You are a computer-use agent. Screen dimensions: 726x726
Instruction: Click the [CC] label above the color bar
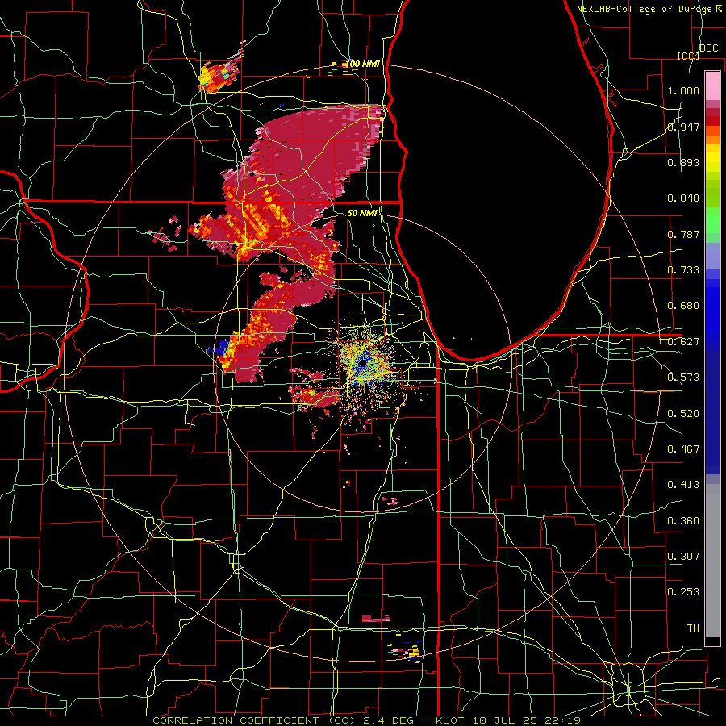(x=688, y=56)
